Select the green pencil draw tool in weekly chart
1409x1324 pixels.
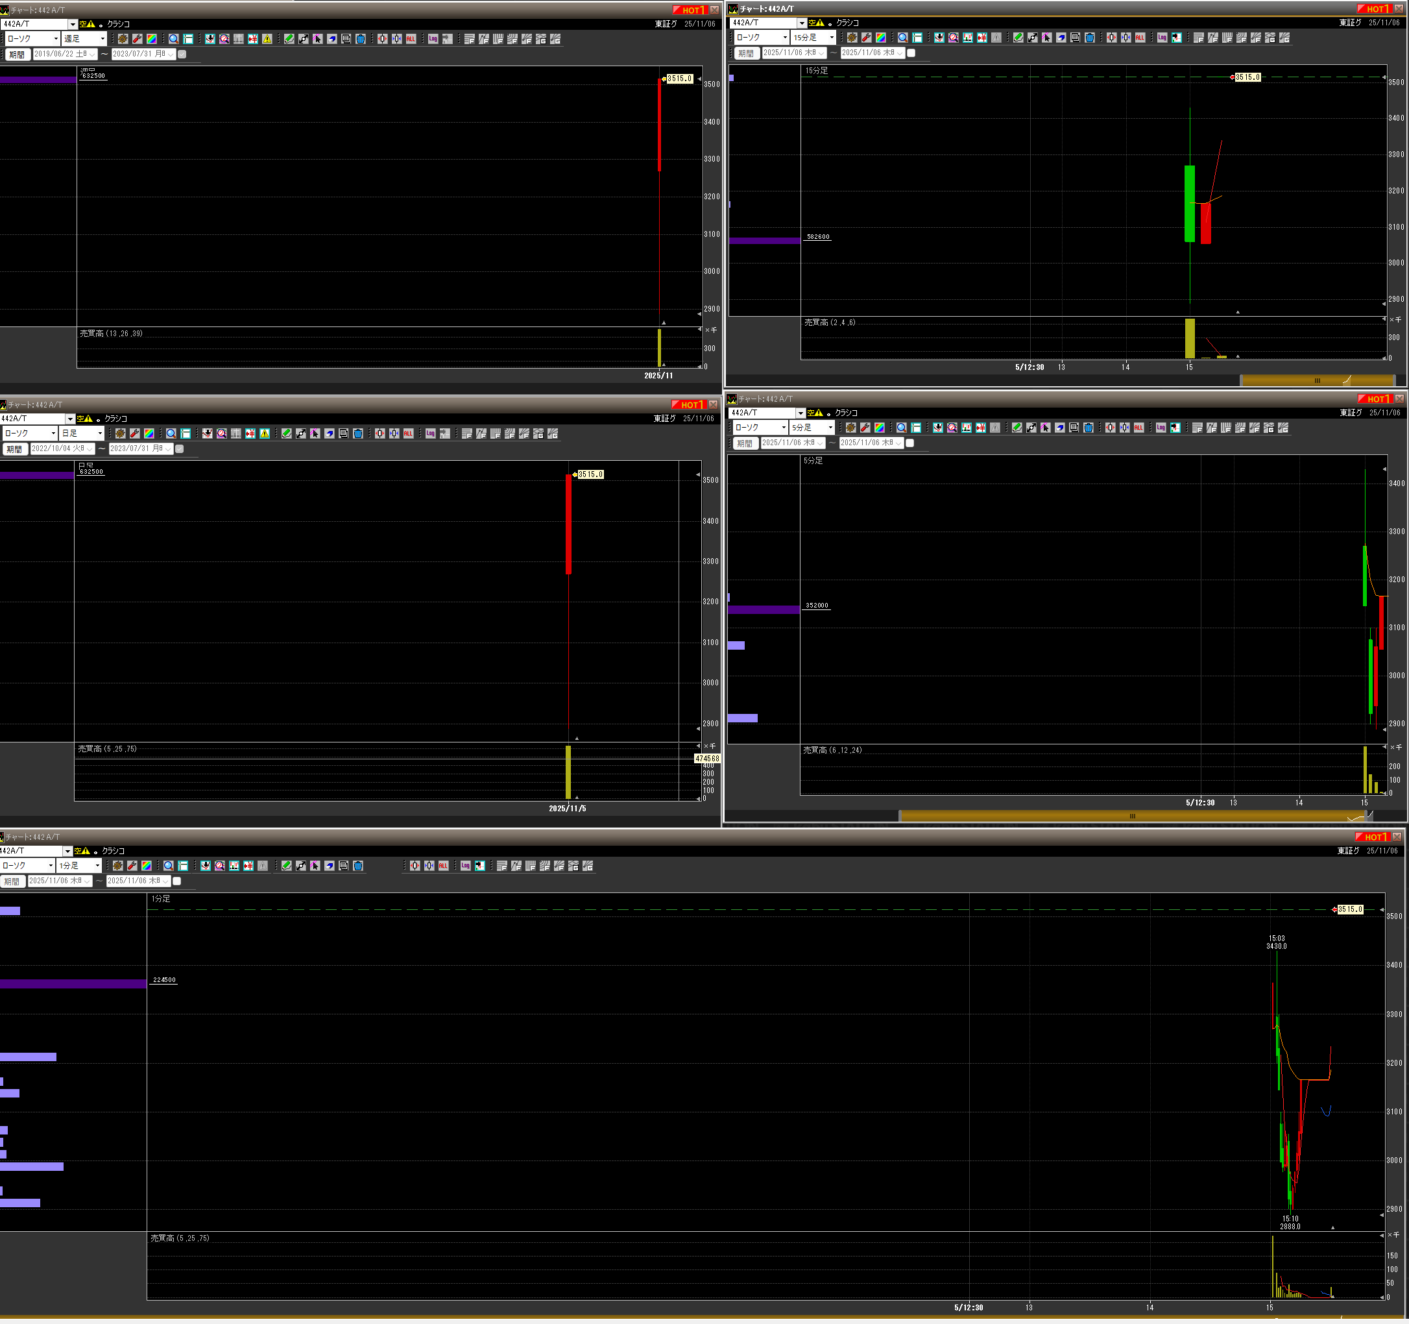[x=289, y=39]
